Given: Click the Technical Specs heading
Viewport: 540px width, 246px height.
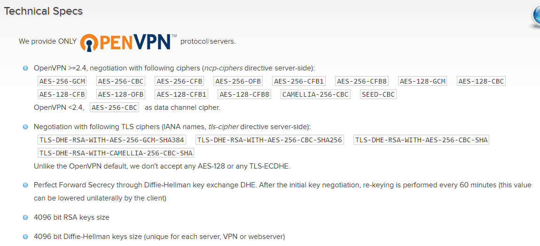Looking at the screenshot, I should pos(43,11).
